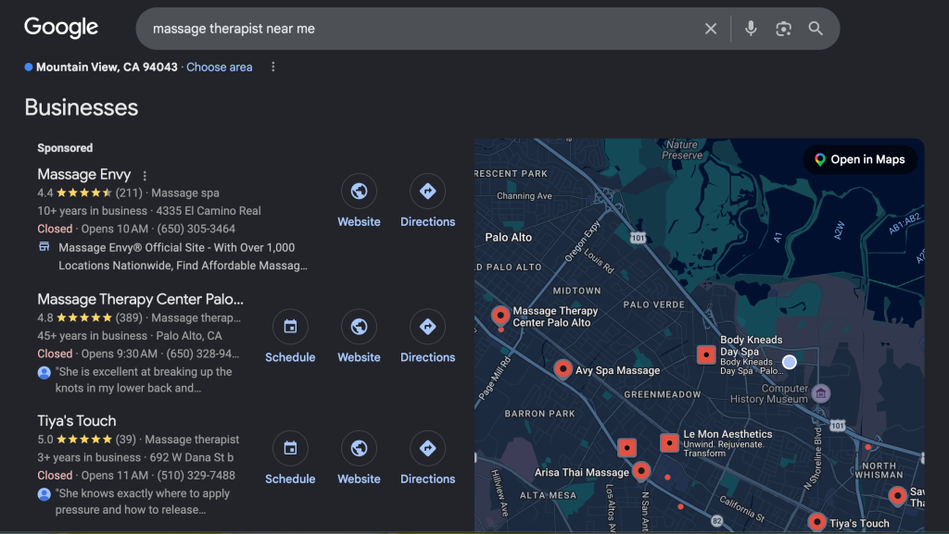Click the reviewer avatar under Massage Therapy Center

tap(44, 373)
